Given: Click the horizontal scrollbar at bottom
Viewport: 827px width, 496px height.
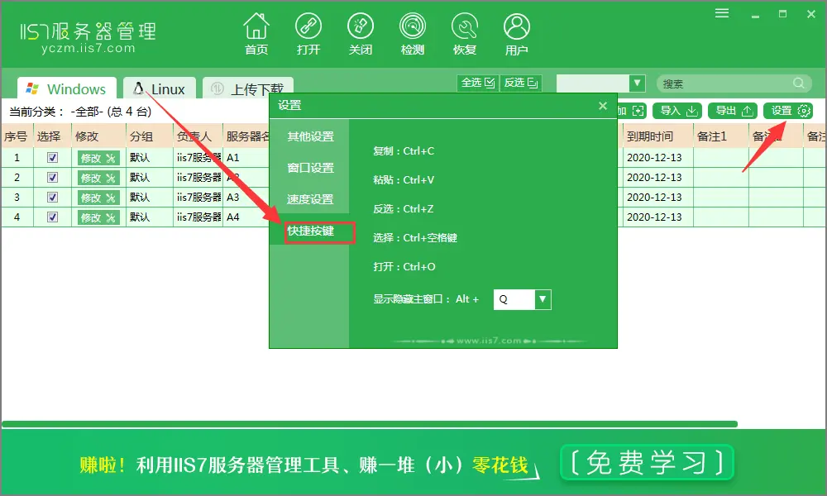Looking at the screenshot, I should 369,424.
